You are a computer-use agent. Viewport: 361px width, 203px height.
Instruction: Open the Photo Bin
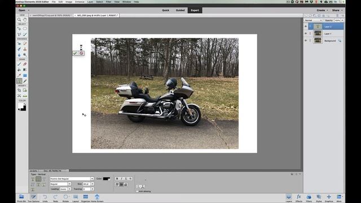pyautogui.click(x=21, y=198)
